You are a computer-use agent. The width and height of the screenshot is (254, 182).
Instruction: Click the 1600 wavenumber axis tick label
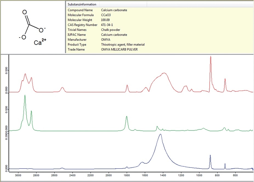pos(145,175)
